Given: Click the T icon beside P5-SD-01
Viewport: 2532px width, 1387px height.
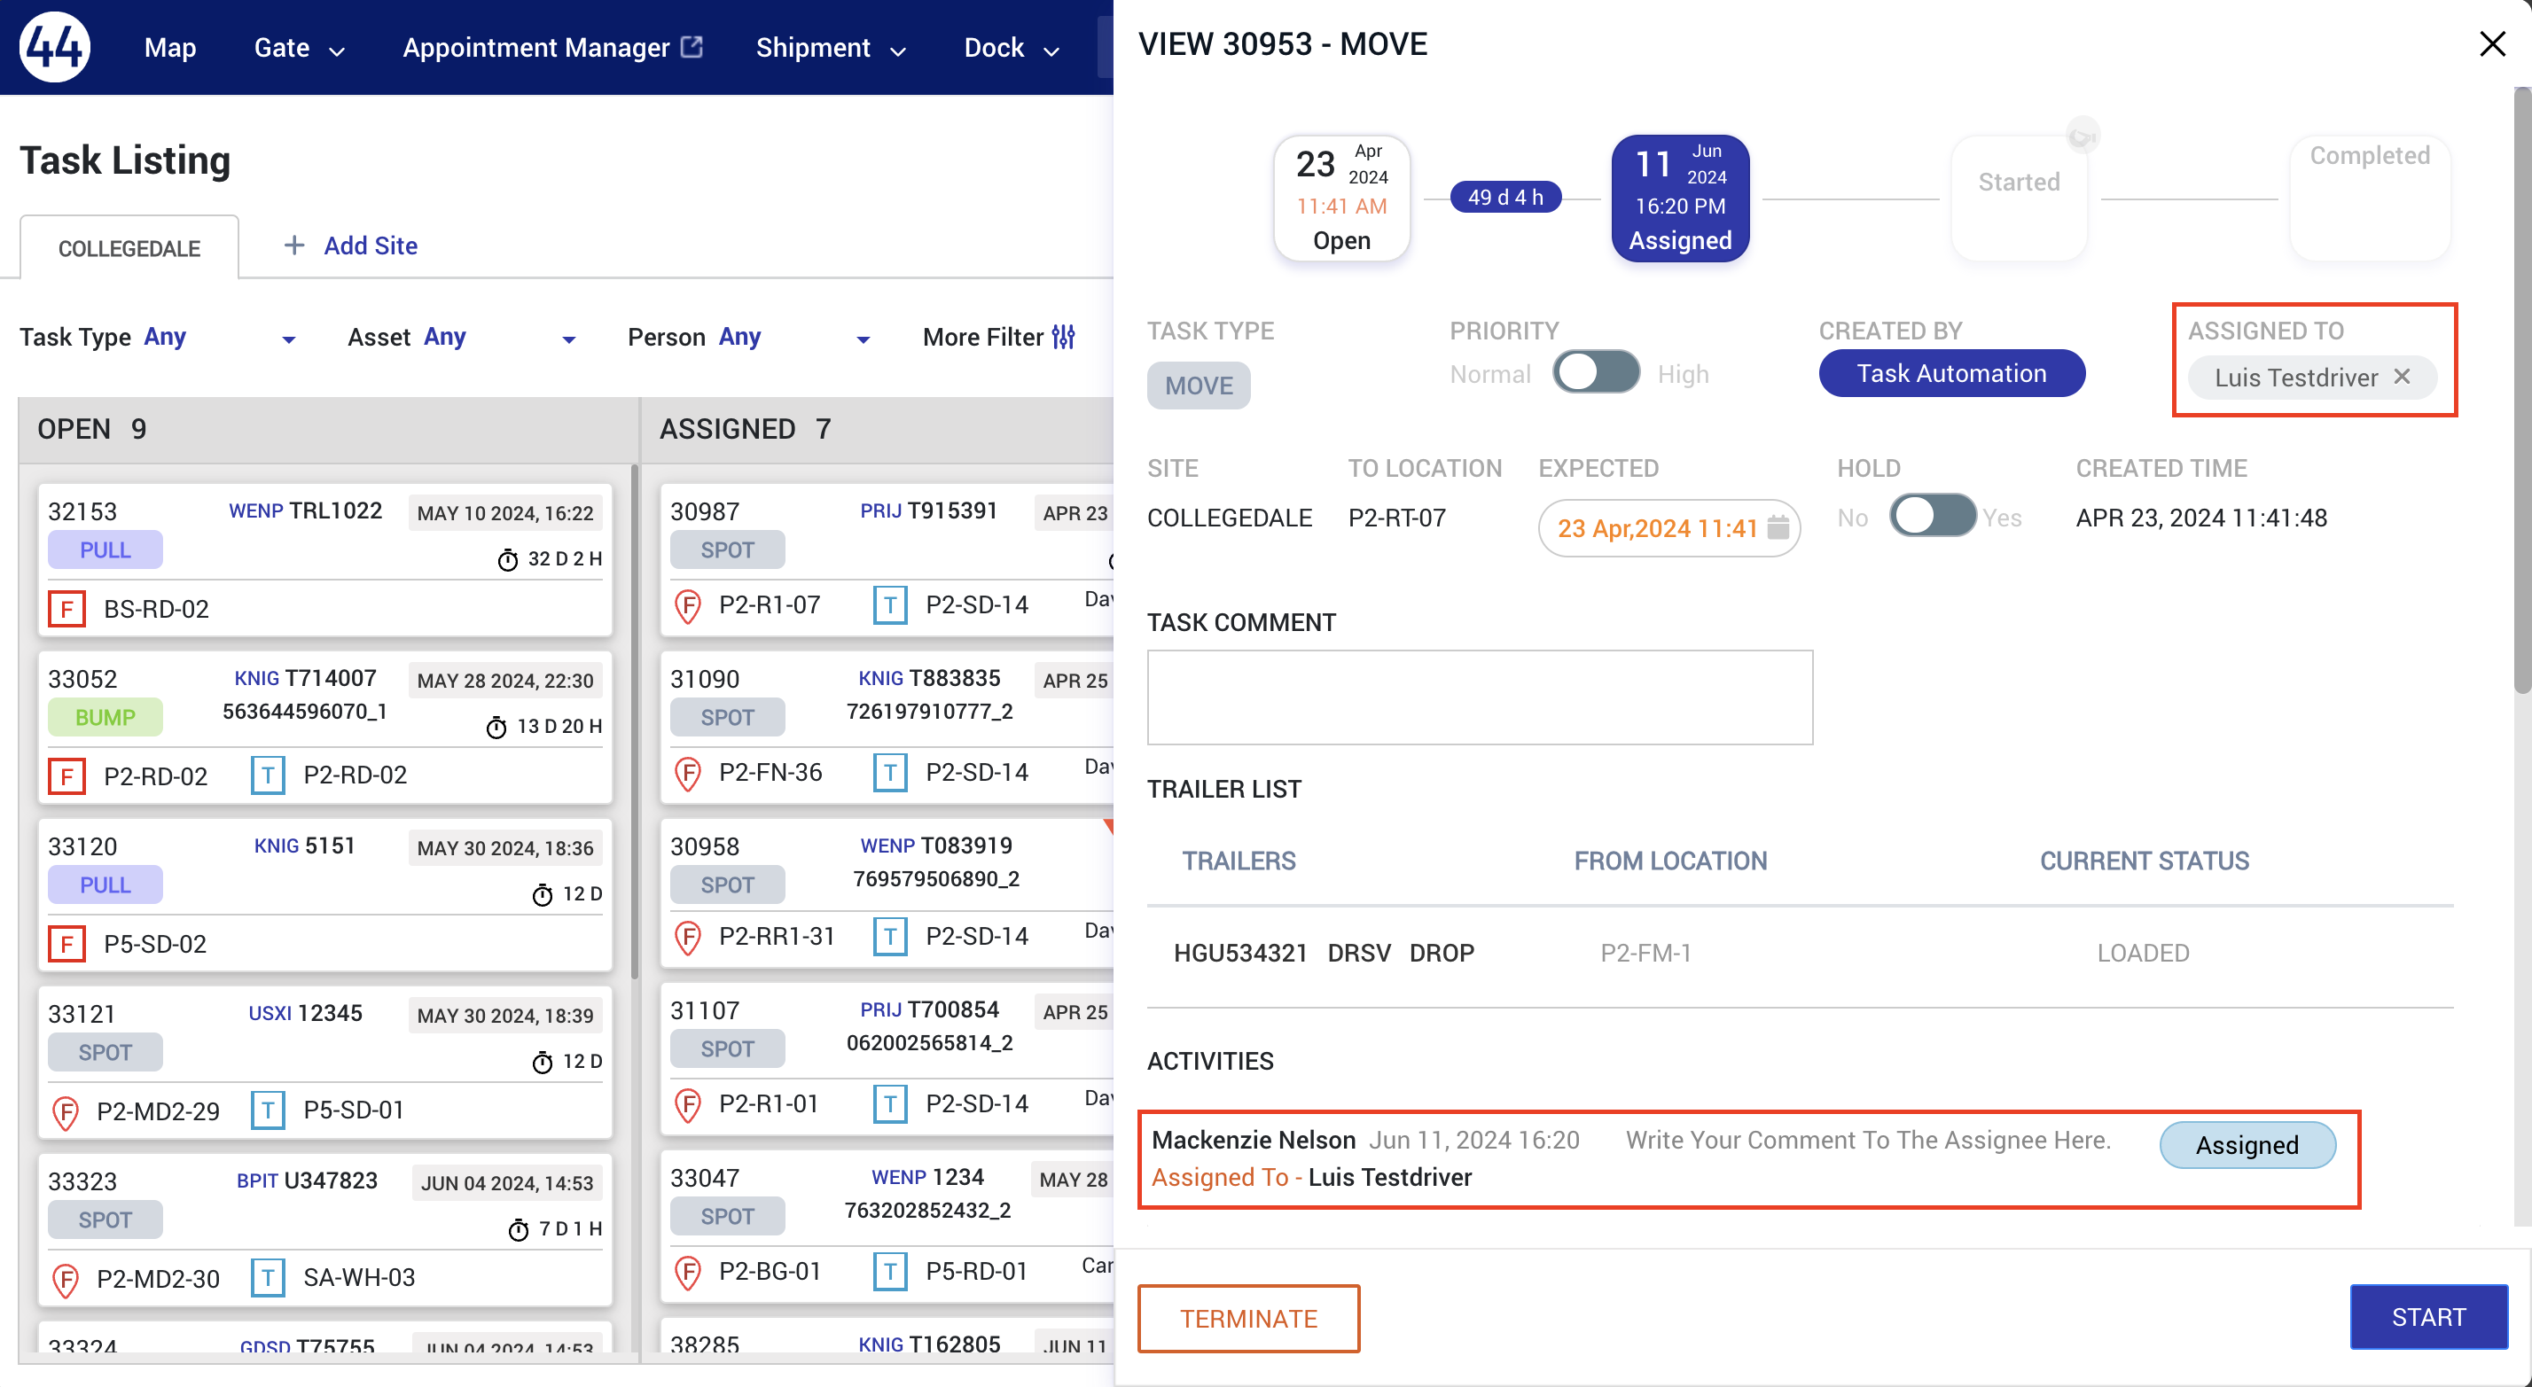Looking at the screenshot, I should pos(268,1110).
